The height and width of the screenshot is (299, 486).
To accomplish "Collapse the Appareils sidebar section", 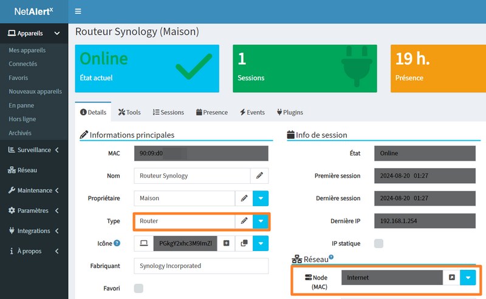I will [x=34, y=33].
